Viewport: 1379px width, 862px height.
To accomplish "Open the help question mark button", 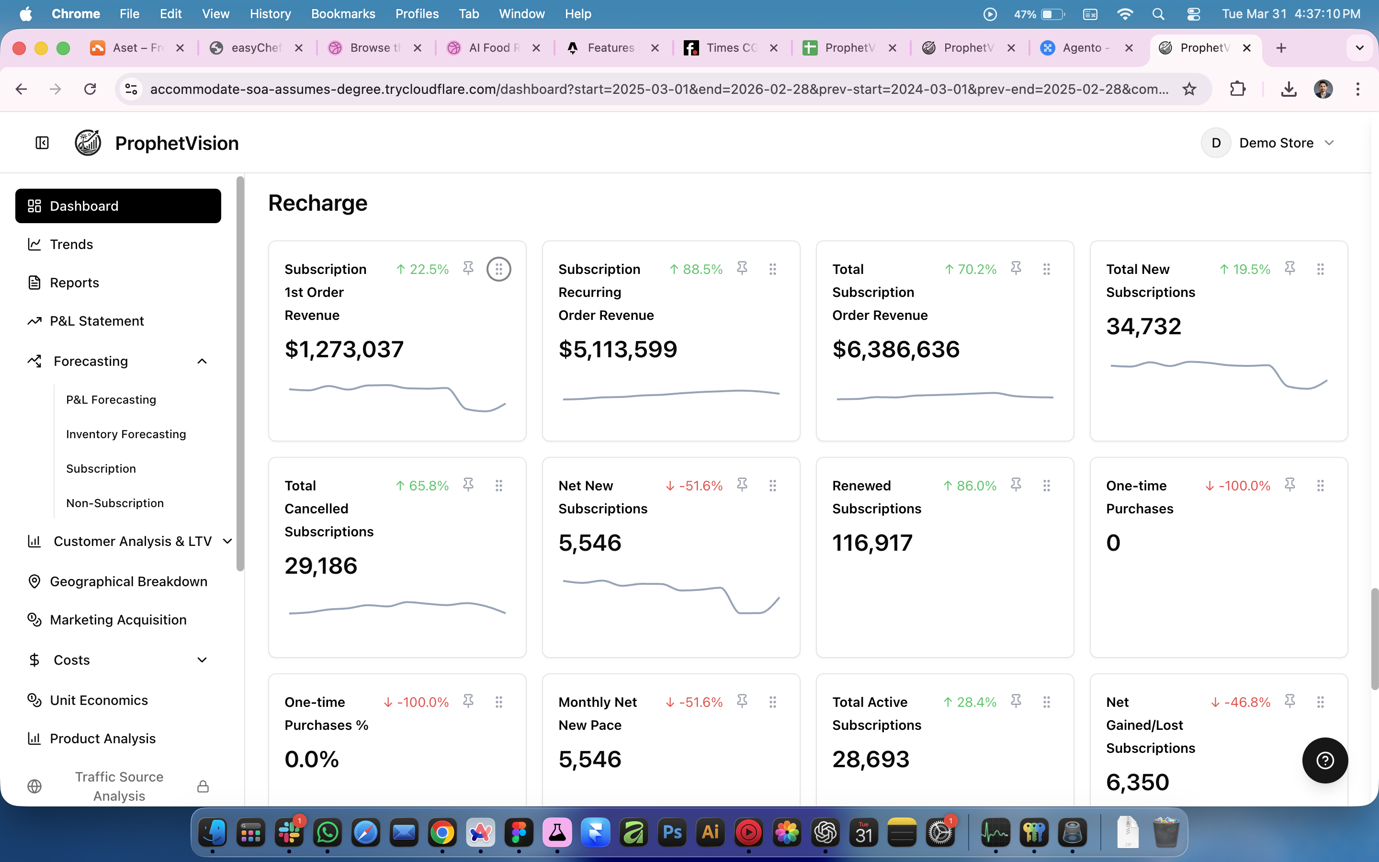I will pyautogui.click(x=1325, y=760).
